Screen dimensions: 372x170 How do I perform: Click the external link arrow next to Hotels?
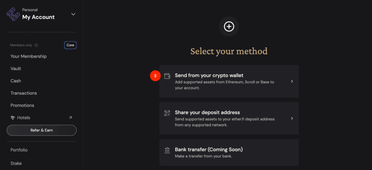click(70, 118)
